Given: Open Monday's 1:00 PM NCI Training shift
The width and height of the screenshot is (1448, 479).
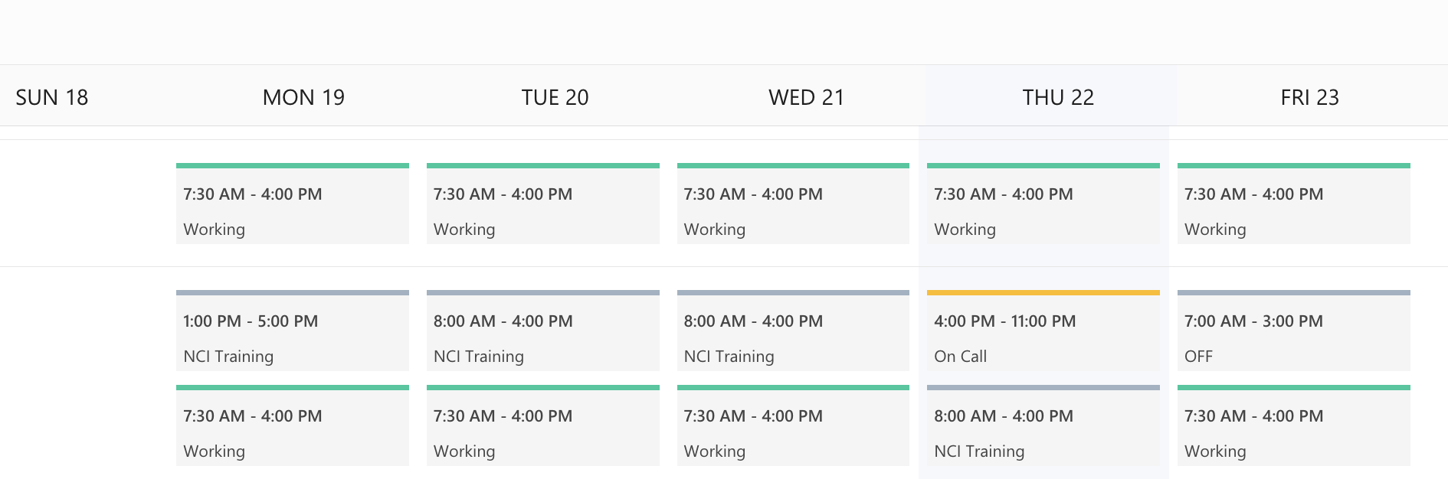Looking at the screenshot, I should point(292,337).
